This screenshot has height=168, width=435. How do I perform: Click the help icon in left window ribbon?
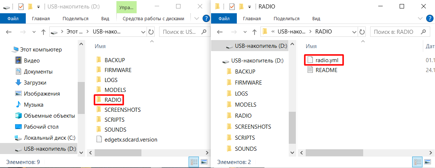click(206, 18)
